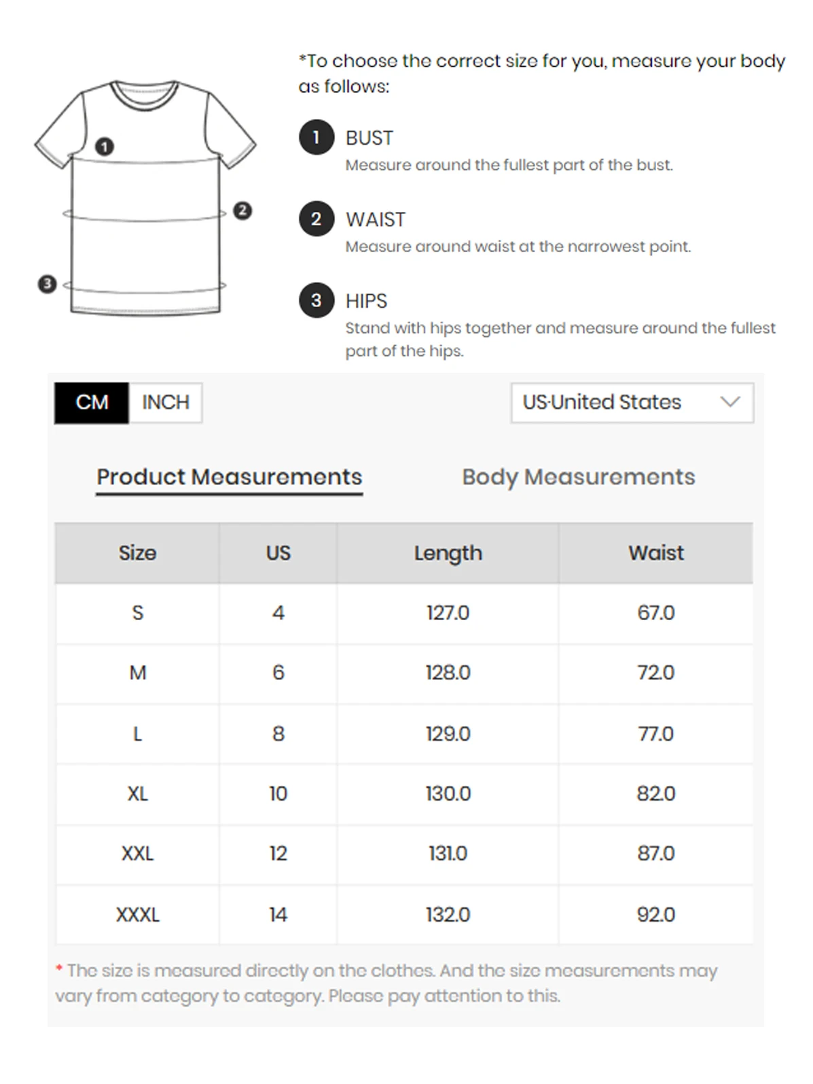Click the number 1 bust marker on the shirt diagram
Screen dimensions: 813x1084
click(x=104, y=146)
